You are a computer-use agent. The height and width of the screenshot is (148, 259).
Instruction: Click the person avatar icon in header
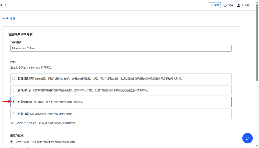[x=239, y=5]
